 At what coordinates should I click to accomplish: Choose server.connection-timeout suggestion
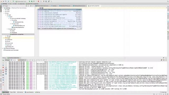pos(60,20)
